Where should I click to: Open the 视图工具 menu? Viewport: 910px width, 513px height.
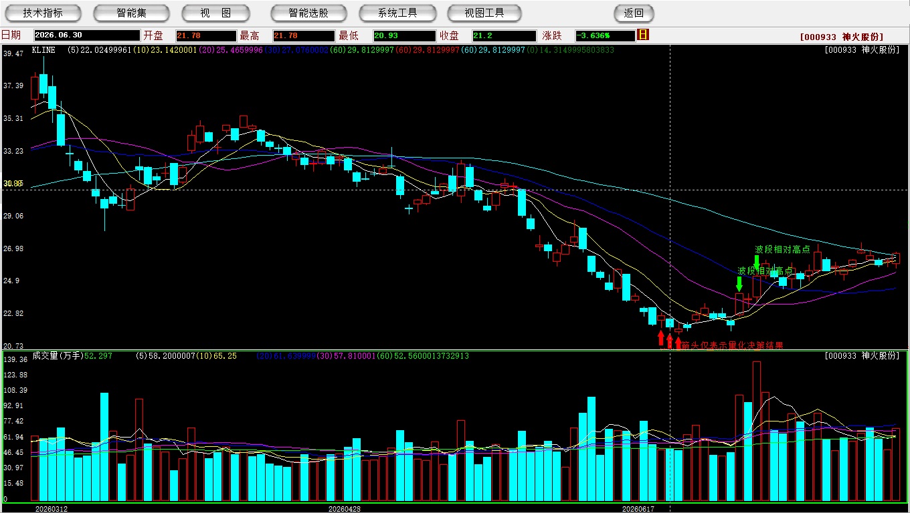coord(484,13)
